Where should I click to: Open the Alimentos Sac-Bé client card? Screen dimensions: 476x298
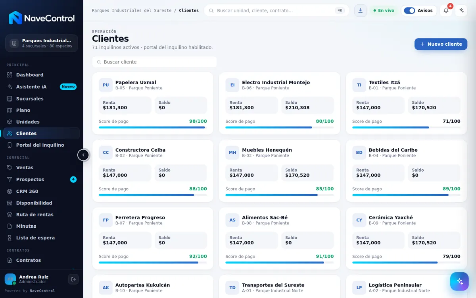(x=280, y=238)
